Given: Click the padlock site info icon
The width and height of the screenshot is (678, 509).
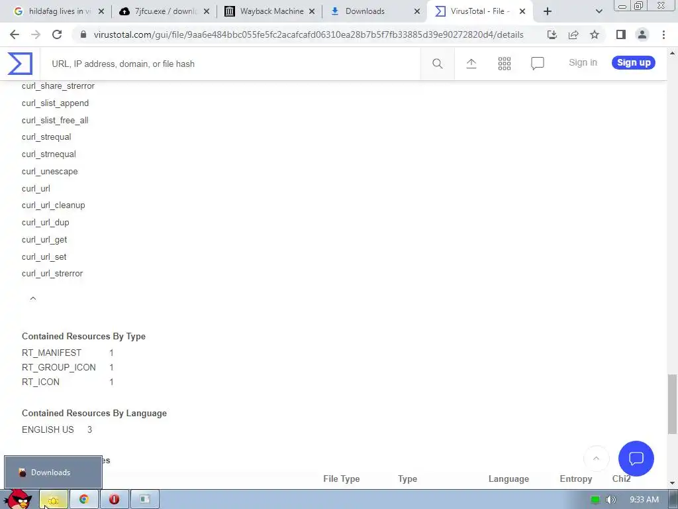Looking at the screenshot, I should 83,34.
